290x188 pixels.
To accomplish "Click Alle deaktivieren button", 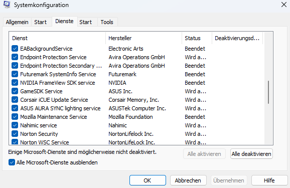I will [x=251, y=154].
